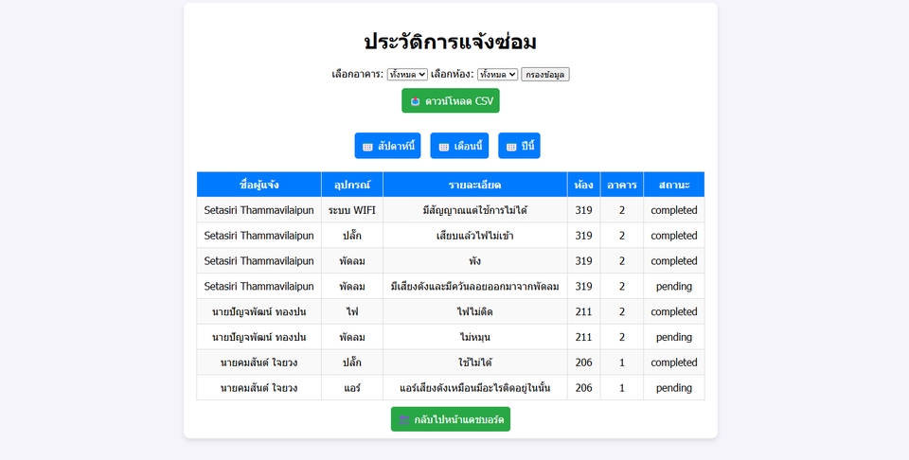Select the มีสัญญาณแต่ใช้การไม่ได้ detail cell

[x=474, y=210]
